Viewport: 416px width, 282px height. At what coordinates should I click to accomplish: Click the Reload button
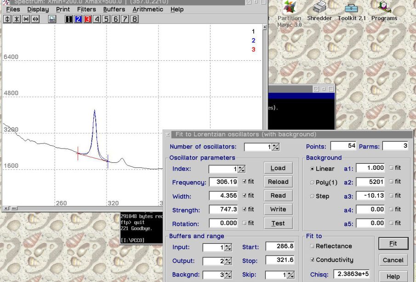tap(278, 182)
